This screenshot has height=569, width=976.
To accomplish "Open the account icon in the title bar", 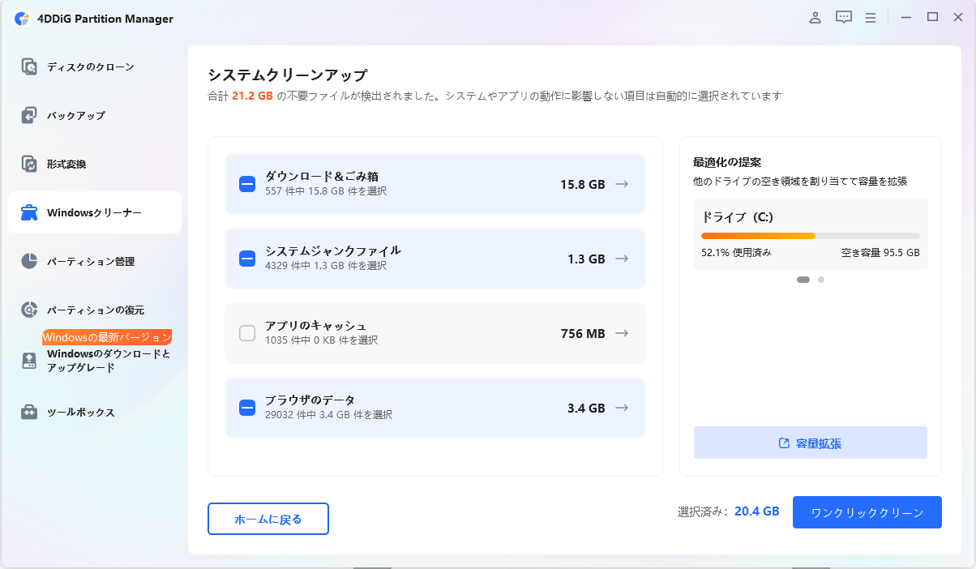I will pyautogui.click(x=815, y=17).
